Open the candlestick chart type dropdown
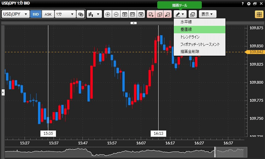 (94, 14)
